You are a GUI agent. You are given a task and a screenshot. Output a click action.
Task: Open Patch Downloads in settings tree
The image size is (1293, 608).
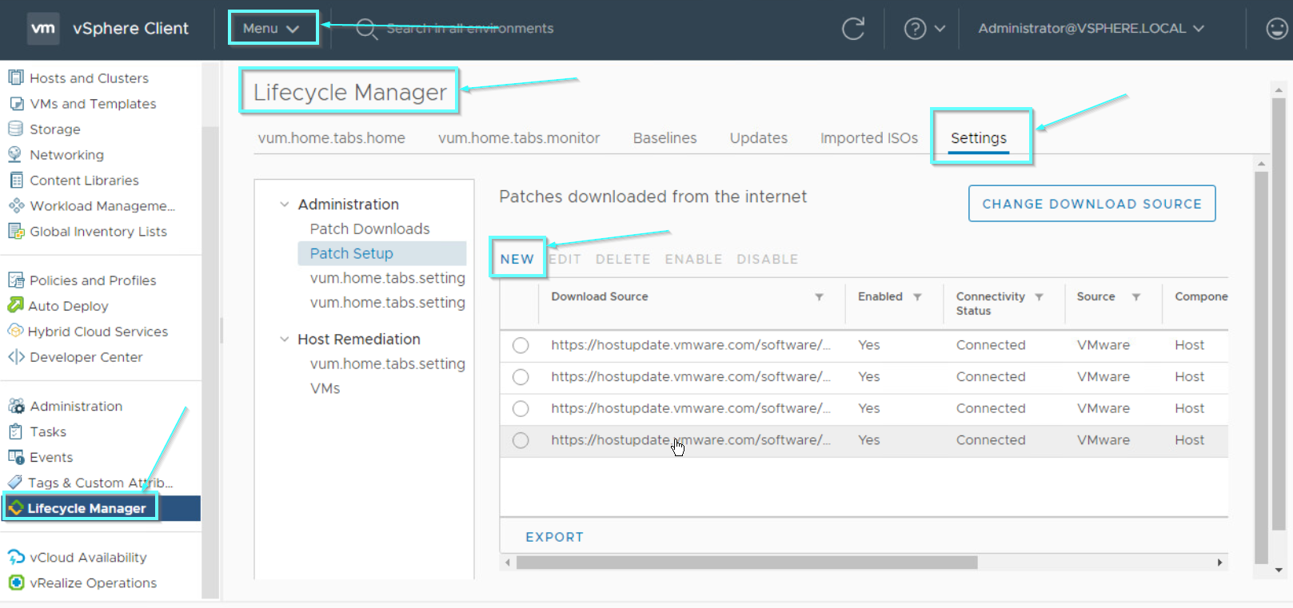369,229
